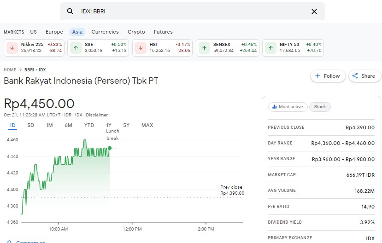Select the 5D chart range
The height and width of the screenshot is (243, 382).
coord(31,125)
